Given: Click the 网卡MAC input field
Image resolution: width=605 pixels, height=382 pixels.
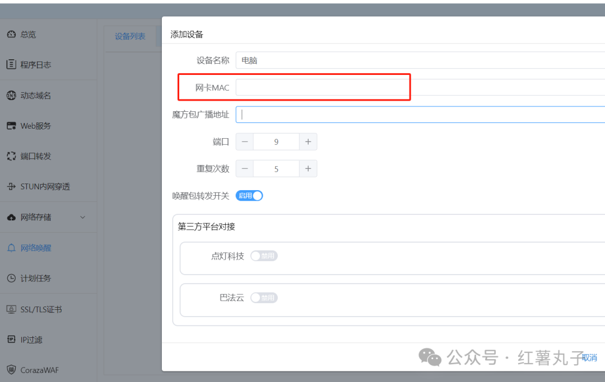Looking at the screenshot, I should pyautogui.click(x=420, y=87).
